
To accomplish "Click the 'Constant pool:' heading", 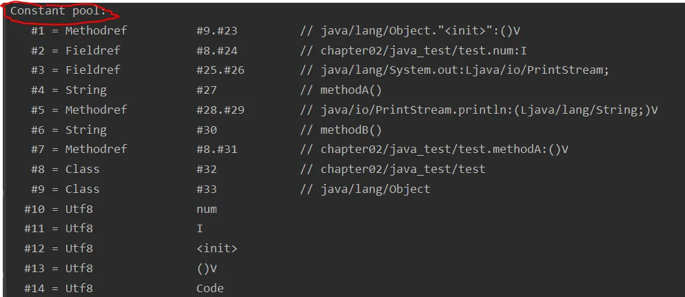I will click(58, 11).
